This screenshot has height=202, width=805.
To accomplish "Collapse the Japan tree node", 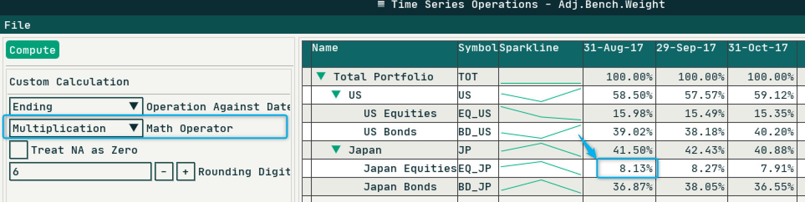I will pyautogui.click(x=336, y=150).
